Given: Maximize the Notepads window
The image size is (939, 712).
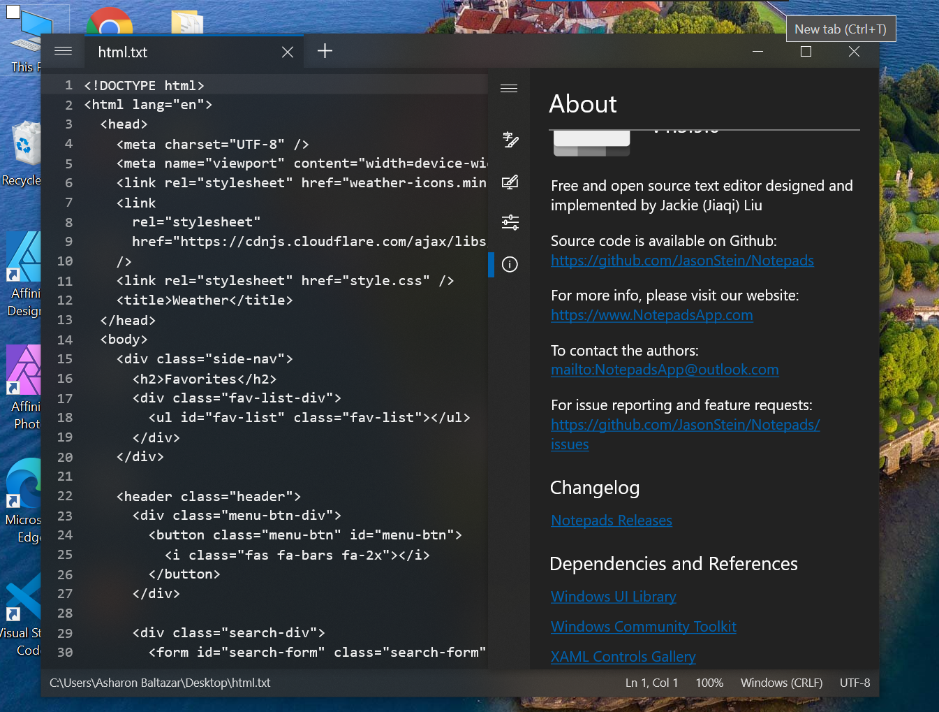Looking at the screenshot, I should click(x=806, y=51).
